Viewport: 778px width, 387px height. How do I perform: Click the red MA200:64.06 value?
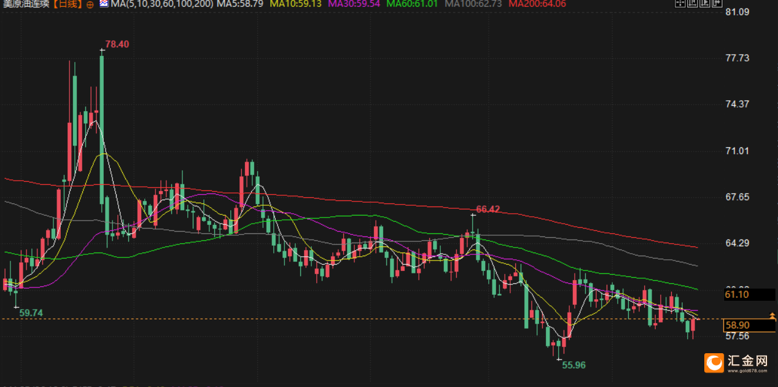[537, 4]
